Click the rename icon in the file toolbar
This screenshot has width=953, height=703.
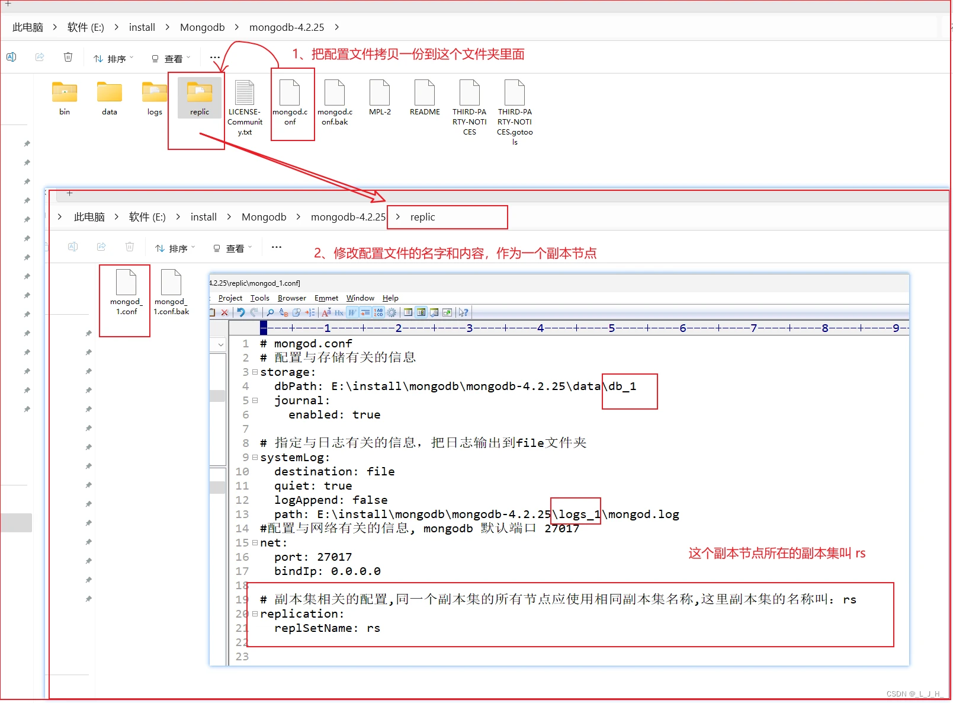pyautogui.click(x=11, y=57)
